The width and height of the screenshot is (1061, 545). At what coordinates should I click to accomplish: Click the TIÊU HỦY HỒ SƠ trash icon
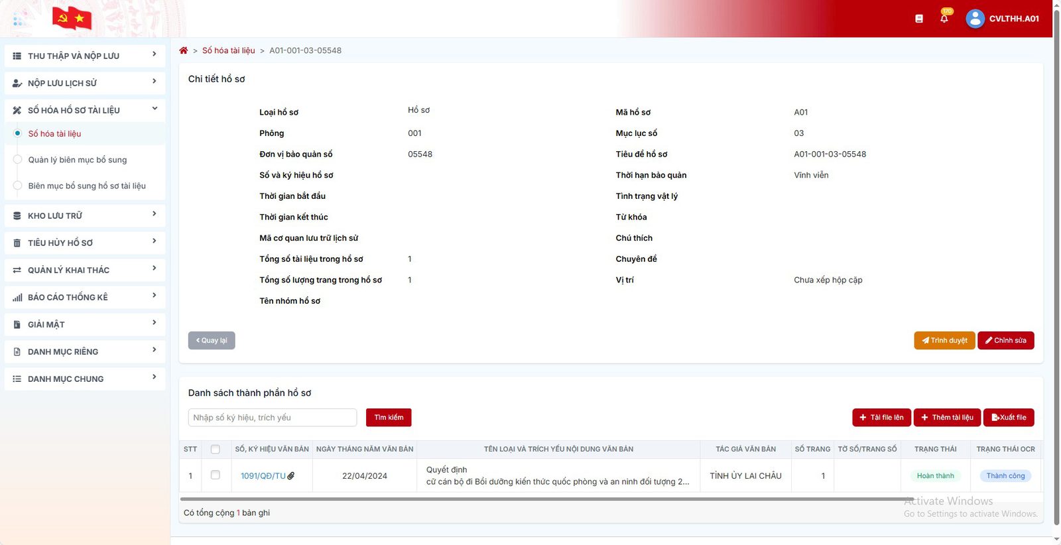pos(17,243)
